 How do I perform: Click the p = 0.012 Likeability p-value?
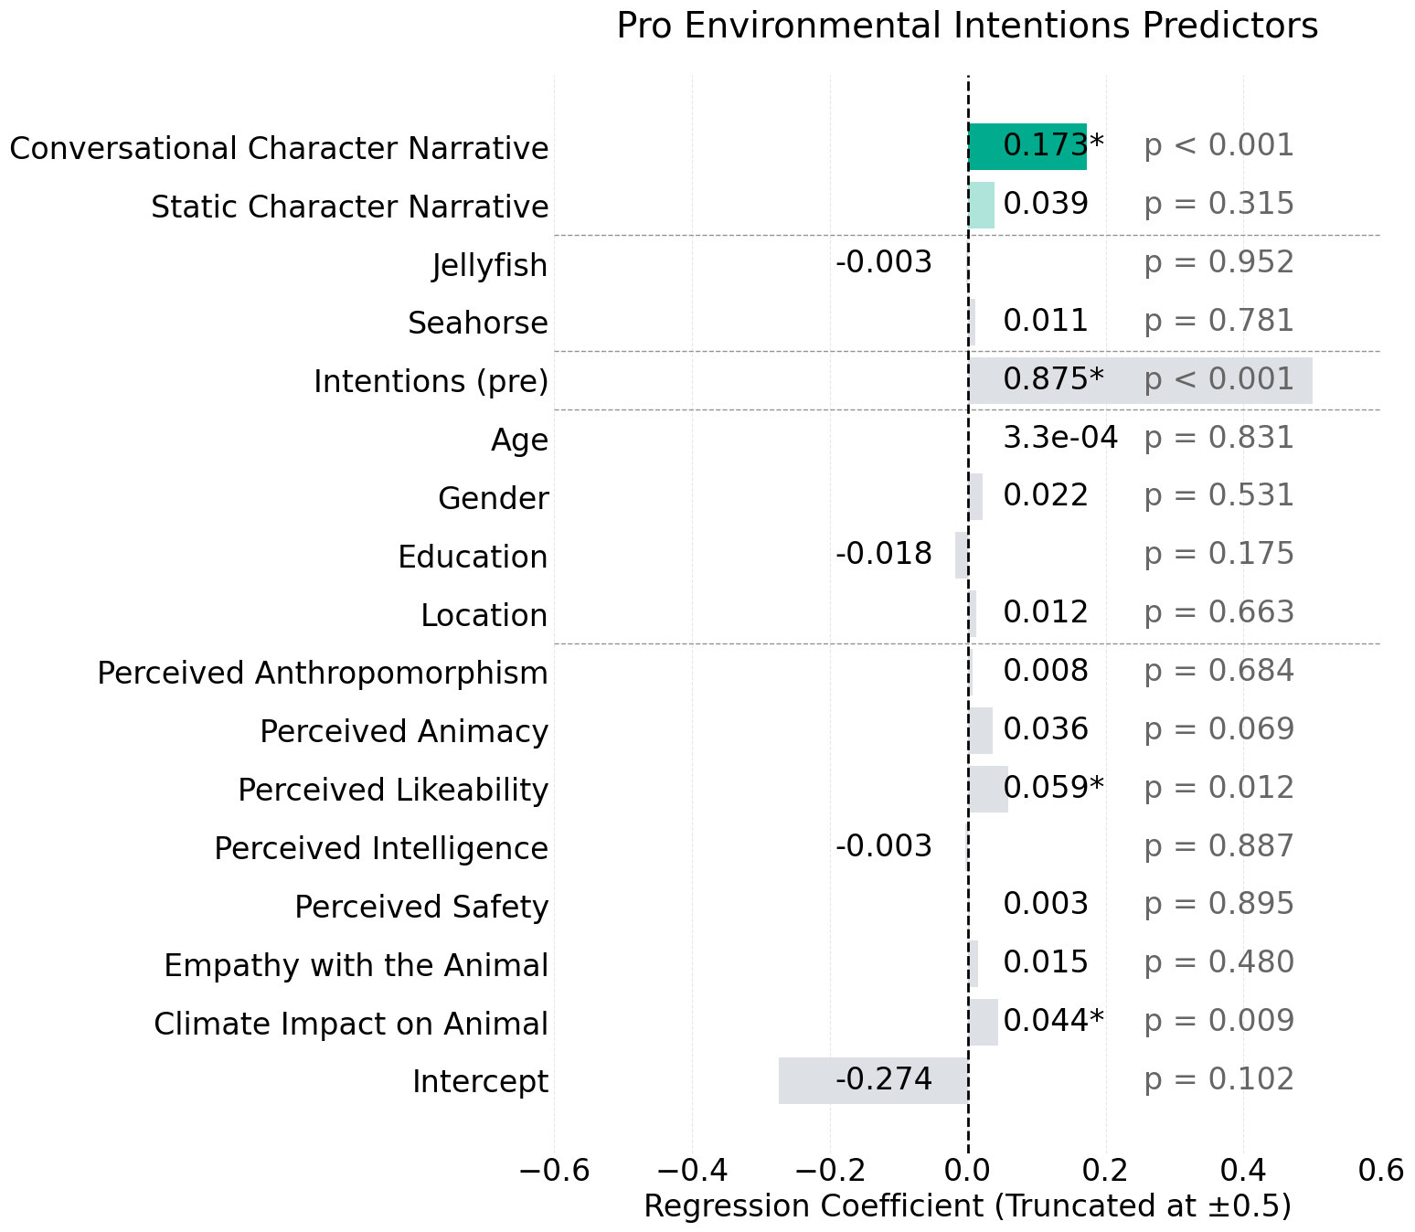click(1218, 788)
